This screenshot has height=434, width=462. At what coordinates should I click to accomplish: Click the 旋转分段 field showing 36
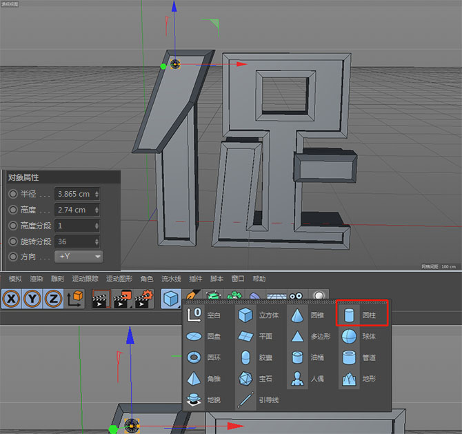(x=77, y=241)
